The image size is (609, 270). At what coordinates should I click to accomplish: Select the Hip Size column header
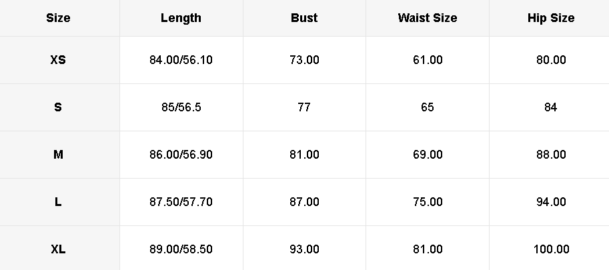[551, 18]
